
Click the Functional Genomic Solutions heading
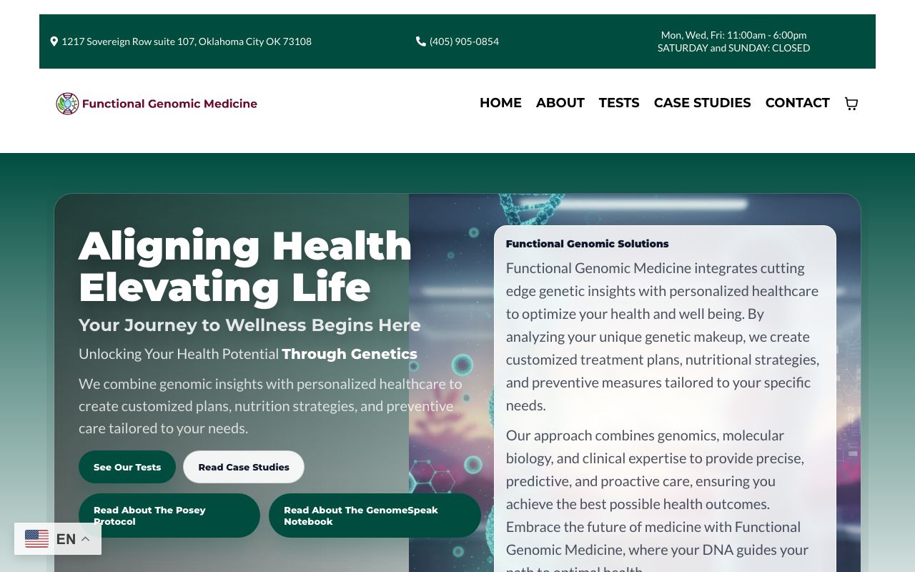[587, 244]
